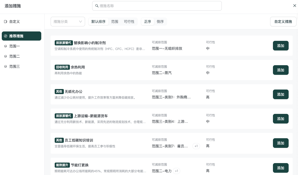The height and width of the screenshot is (175, 298).
Task: Add the 余热利用 measure
Action: tap(281, 70)
